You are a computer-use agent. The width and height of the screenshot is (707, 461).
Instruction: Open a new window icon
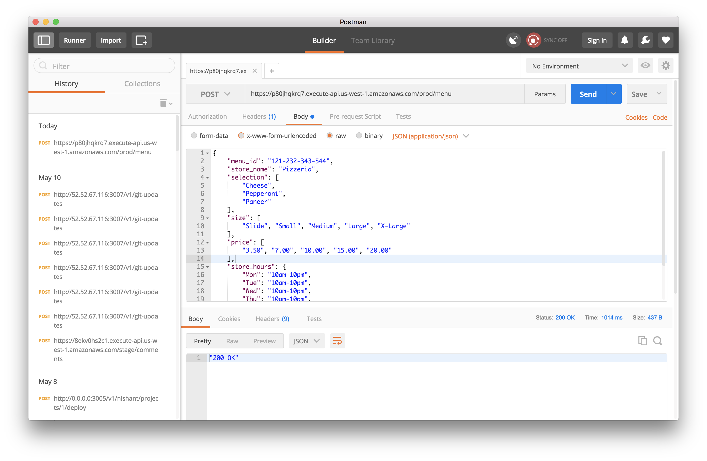click(141, 40)
